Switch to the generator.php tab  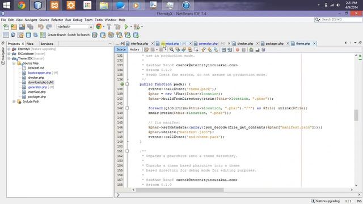[208, 44]
